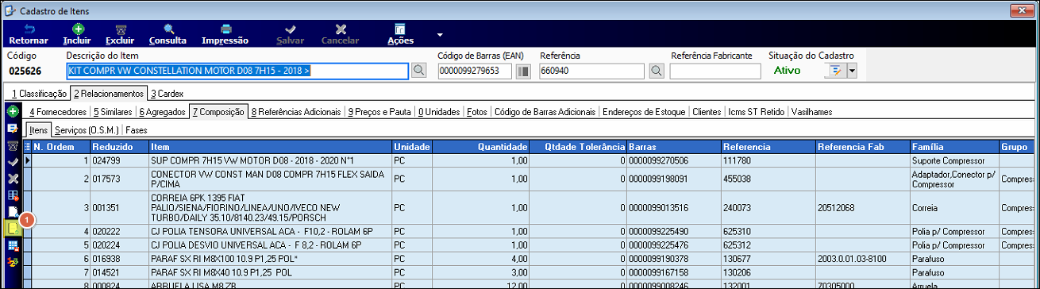
Task: Open Código de Barras Adicionais tab
Action: tap(545, 112)
